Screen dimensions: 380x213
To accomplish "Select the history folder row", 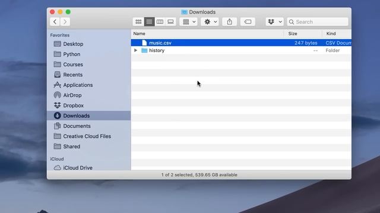I will pos(241,50).
